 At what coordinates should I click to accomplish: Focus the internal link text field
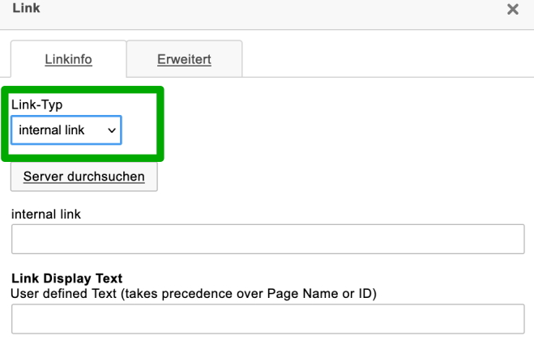267,240
